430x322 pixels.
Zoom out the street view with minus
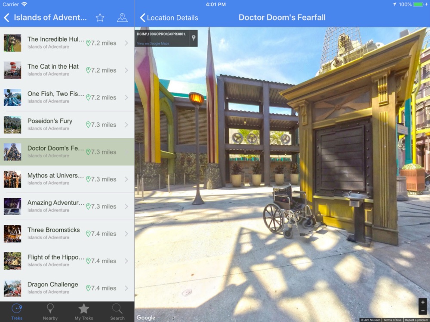pyautogui.click(x=423, y=310)
